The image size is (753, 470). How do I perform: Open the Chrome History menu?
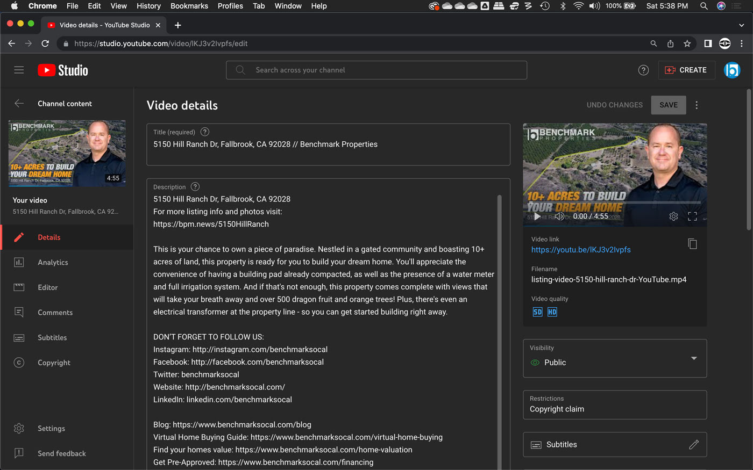tap(148, 6)
